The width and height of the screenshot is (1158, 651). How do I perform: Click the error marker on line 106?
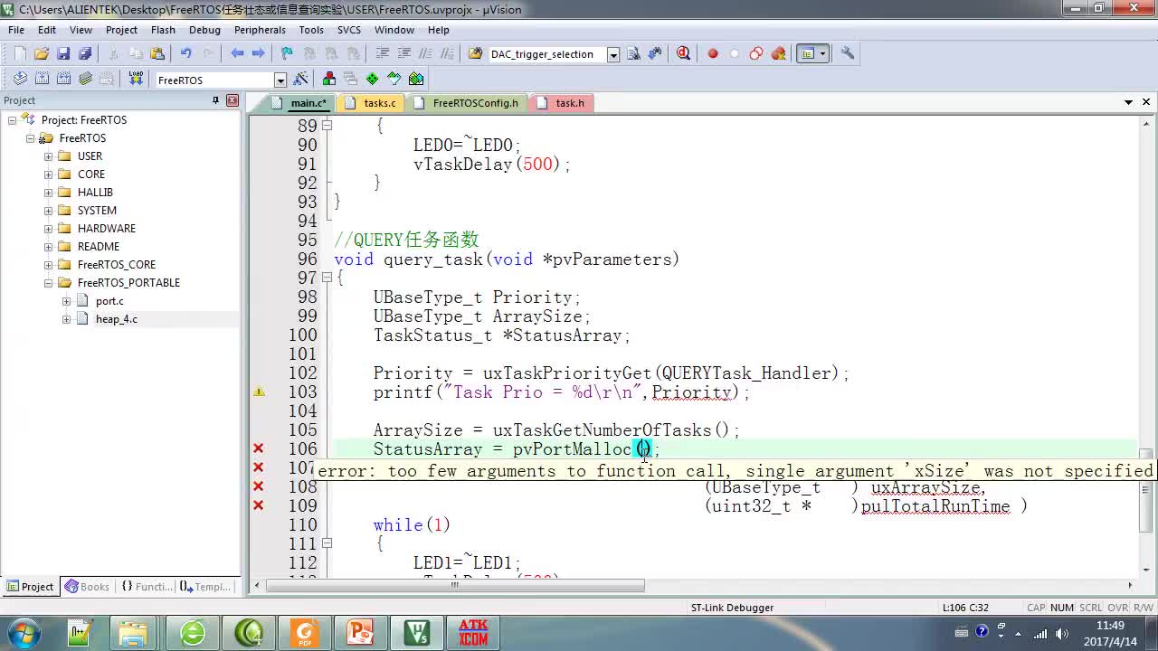259,448
